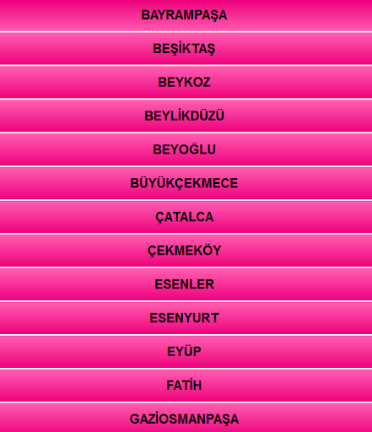Select the ESENLER district
Image resolution: width=372 pixels, height=432 pixels.
[186, 284]
